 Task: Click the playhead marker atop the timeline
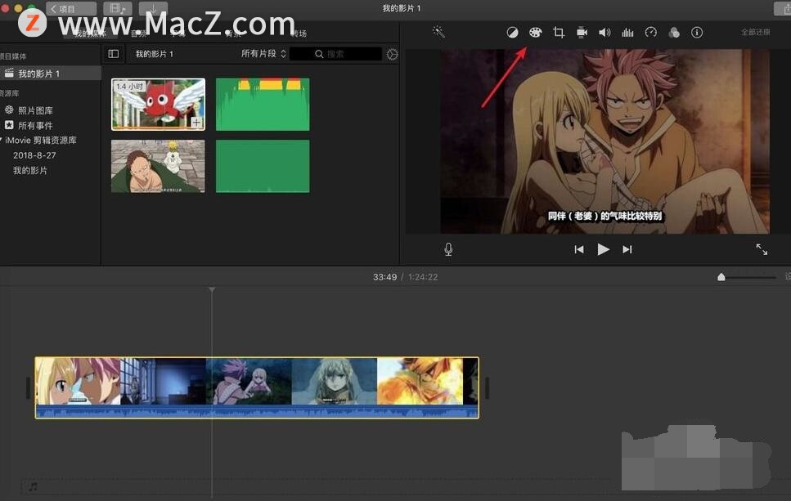[212, 289]
